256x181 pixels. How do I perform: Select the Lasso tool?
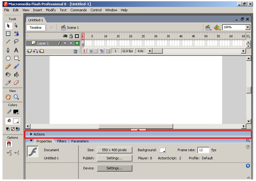(x=16, y=42)
